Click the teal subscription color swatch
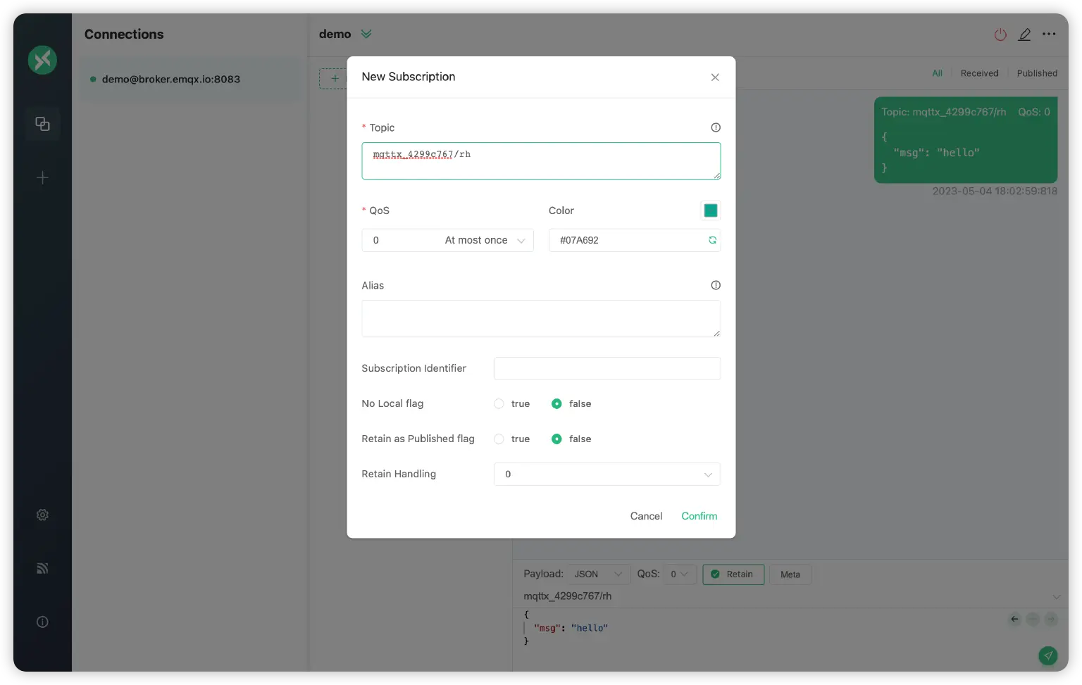 click(710, 210)
